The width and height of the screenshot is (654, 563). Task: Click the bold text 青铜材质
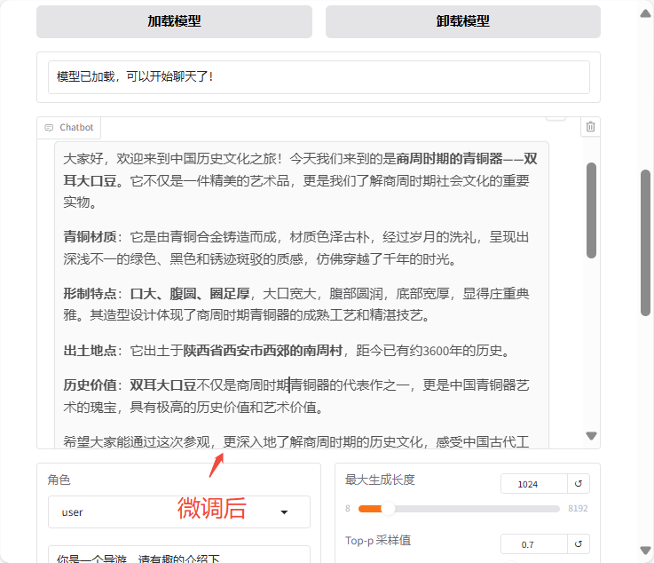[90, 237]
